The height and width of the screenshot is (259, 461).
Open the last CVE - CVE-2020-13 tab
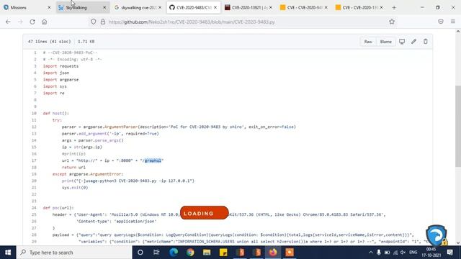point(359,8)
